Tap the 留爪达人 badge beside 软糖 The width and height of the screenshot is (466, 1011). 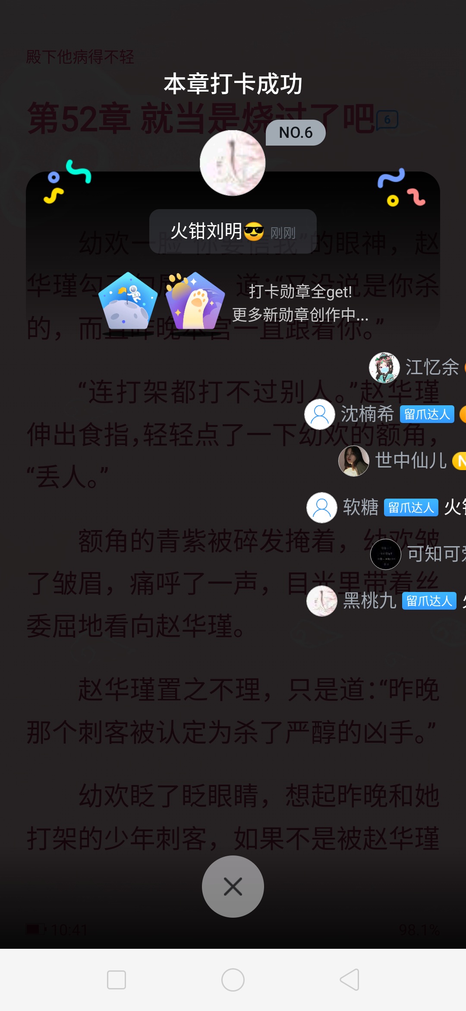(411, 508)
